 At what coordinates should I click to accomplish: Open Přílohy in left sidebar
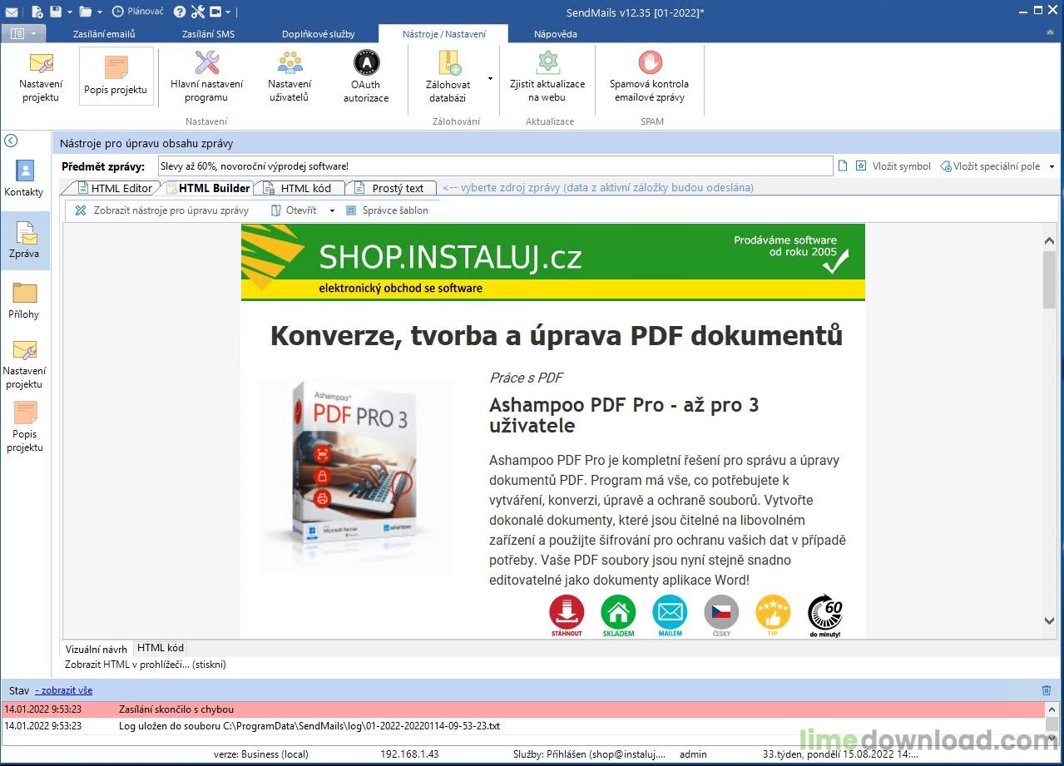click(x=24, y=300)
